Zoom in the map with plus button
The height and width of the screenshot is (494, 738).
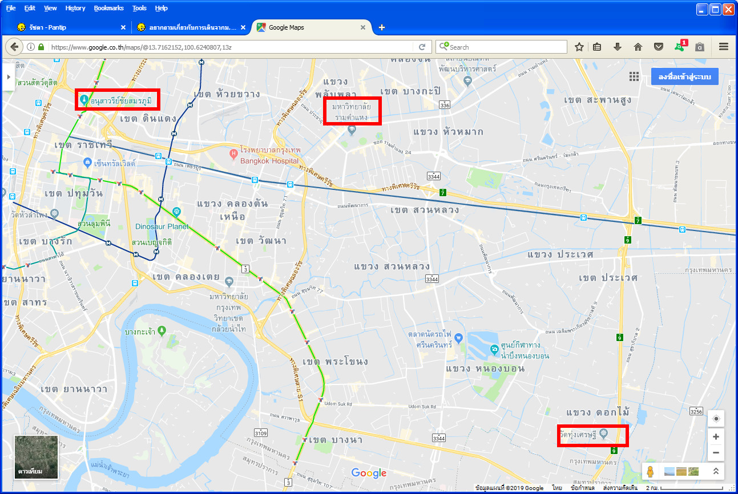click(716, 436)
